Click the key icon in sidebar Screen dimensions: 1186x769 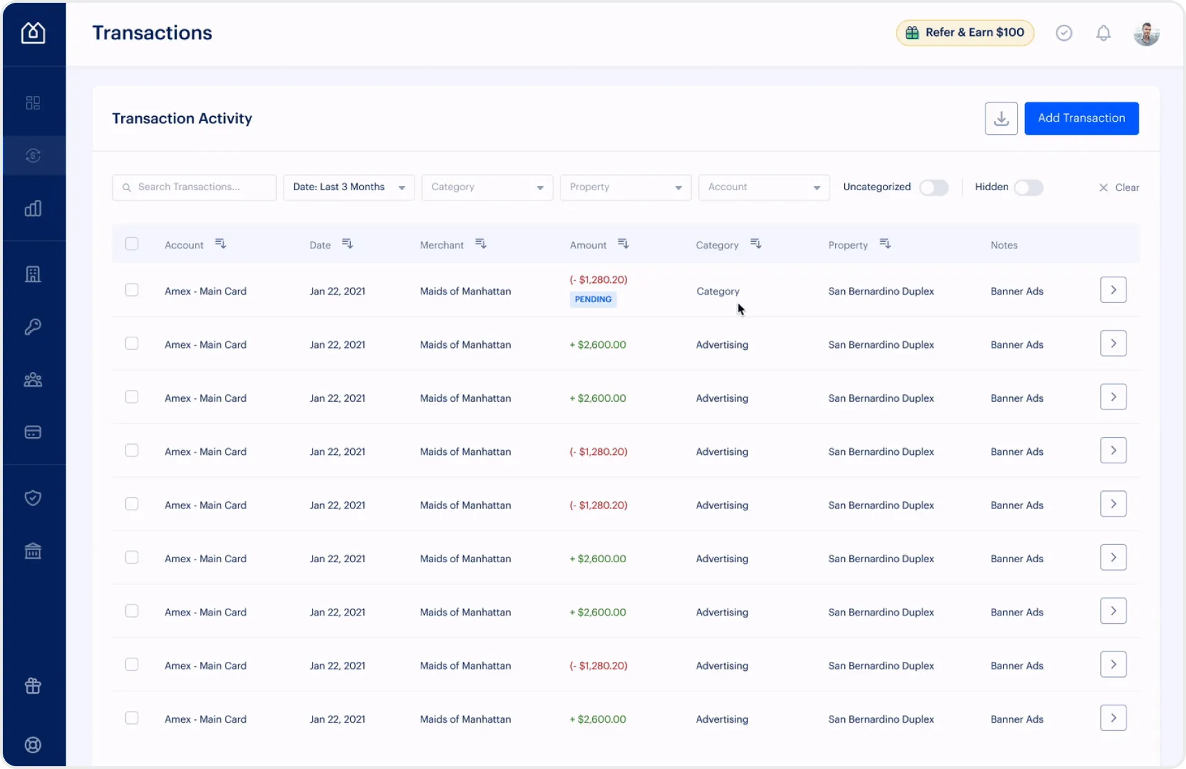pyautogui.click(x=33, y=326)
